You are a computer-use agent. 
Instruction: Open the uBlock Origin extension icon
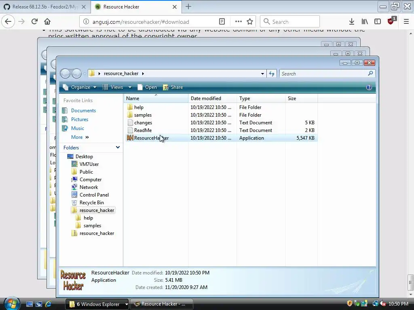coord(391,21)
